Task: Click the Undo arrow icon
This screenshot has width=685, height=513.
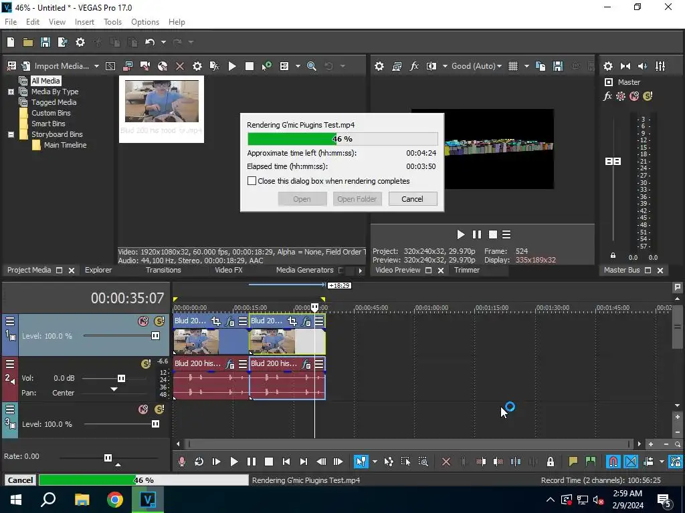Action: [150, 42]
